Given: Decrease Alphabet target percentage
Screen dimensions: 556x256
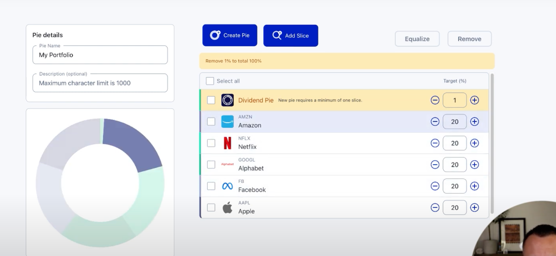Looking at the screenshot, I should [x=435, y=165].
